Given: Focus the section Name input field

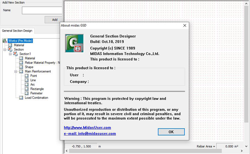Looking at the screenshot, I should (x=42, y=10).
